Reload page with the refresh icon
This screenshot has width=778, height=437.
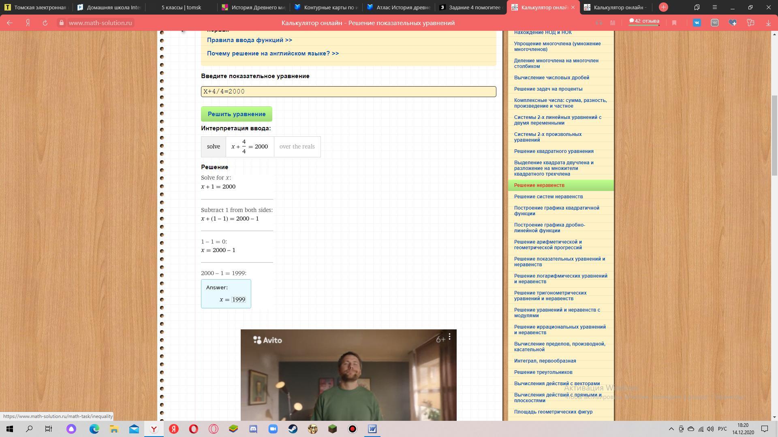point(45,23)
